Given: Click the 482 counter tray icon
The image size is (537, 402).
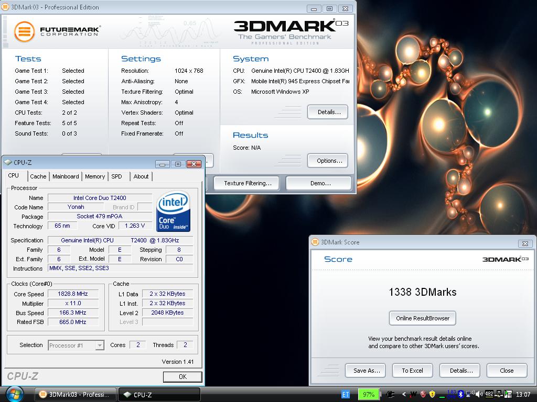Looking at the screenshot, I should pos(489,394).
